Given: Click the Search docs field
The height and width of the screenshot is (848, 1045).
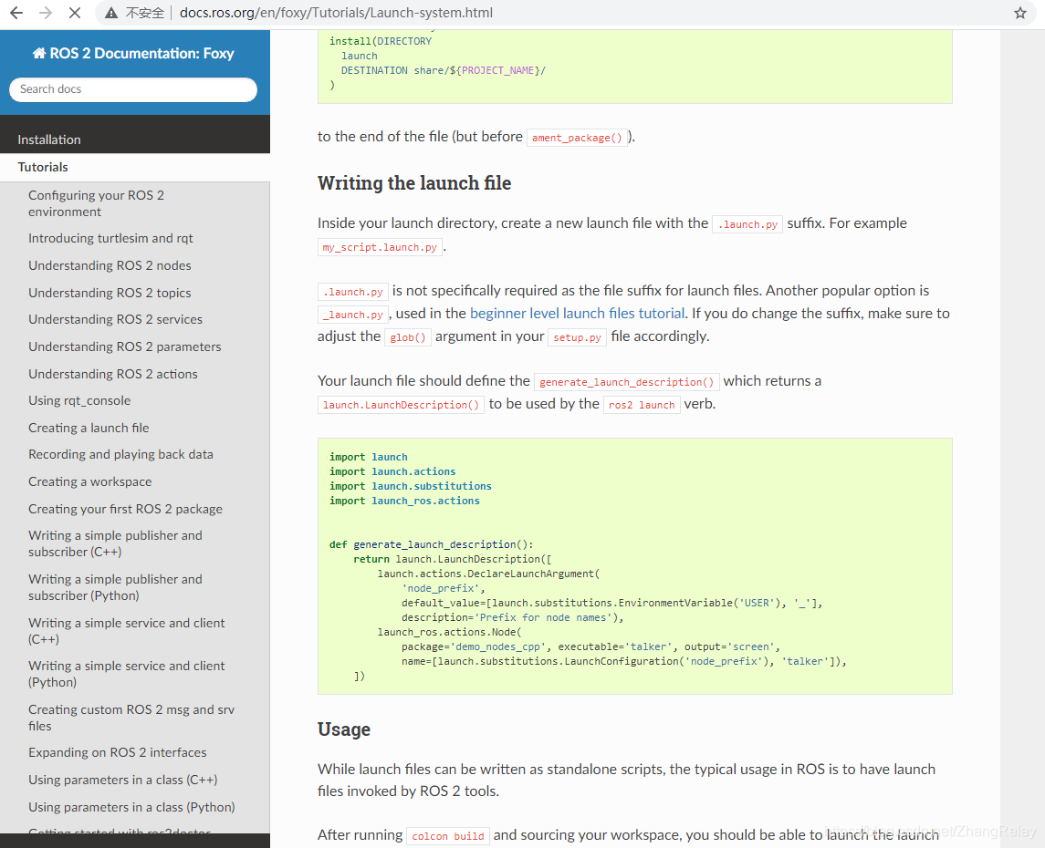Looking at the screenshot, I should coord(133,89).
